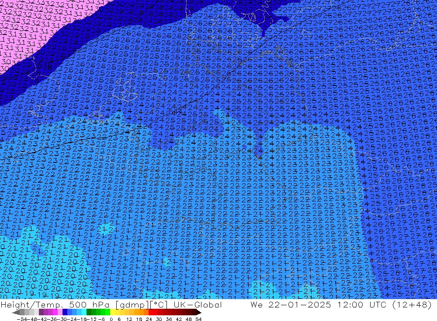The height and width of the screenshot is (321, 437).
Task: Click the '36' value on the legend scale
Action: [169, 319]
